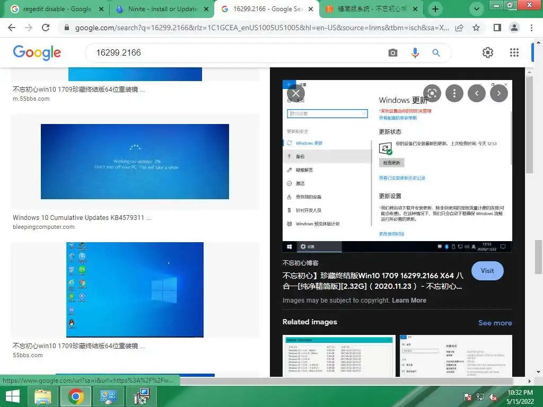Open the Chrome three-dot menu

point(531,28)
